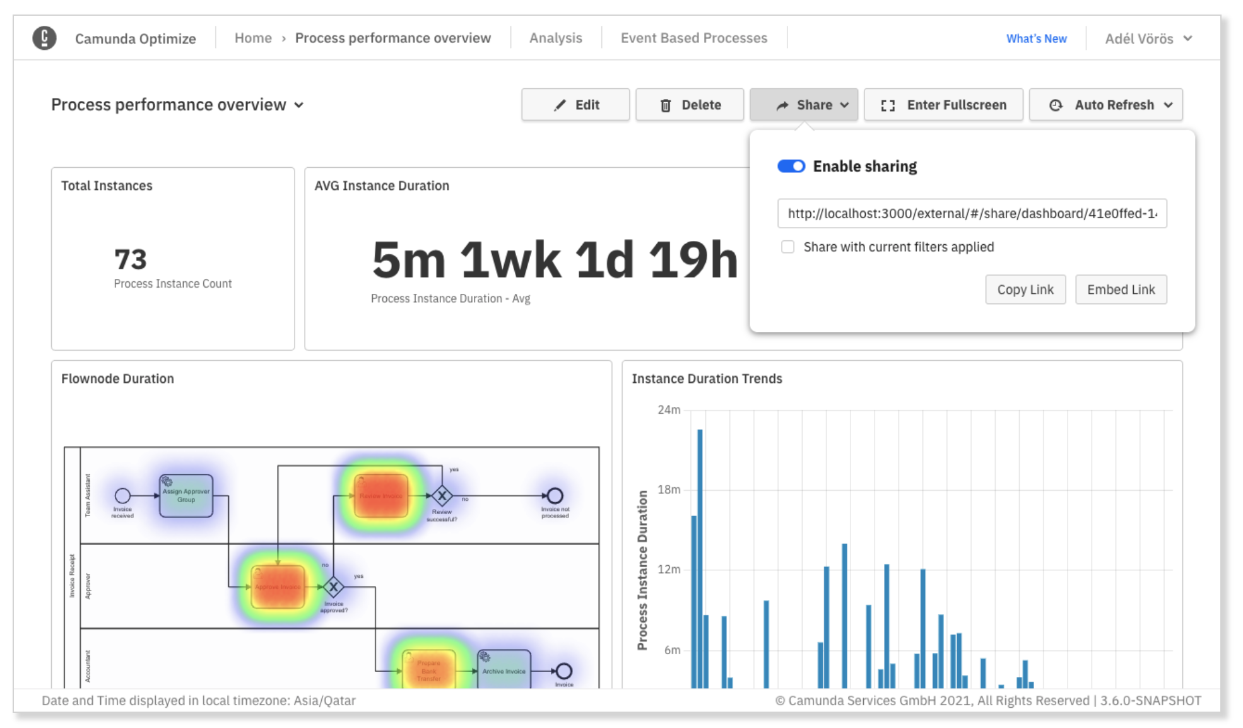The width and height of the screenshot is (1243, 728).
Task: Go to the Home breadcrumb
Action: tap(253, 38)
